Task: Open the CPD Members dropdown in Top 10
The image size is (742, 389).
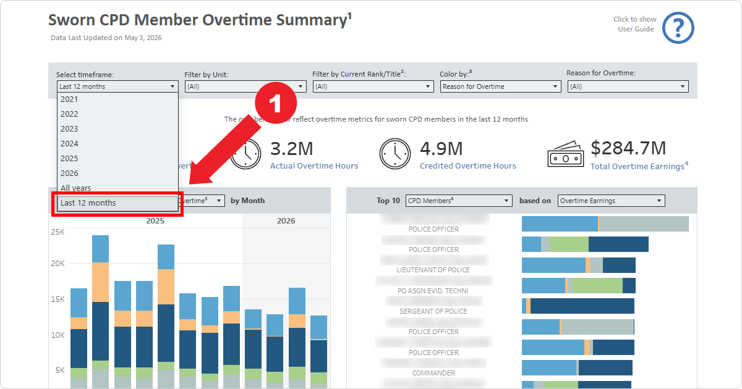Action: (x=459, y=201)
